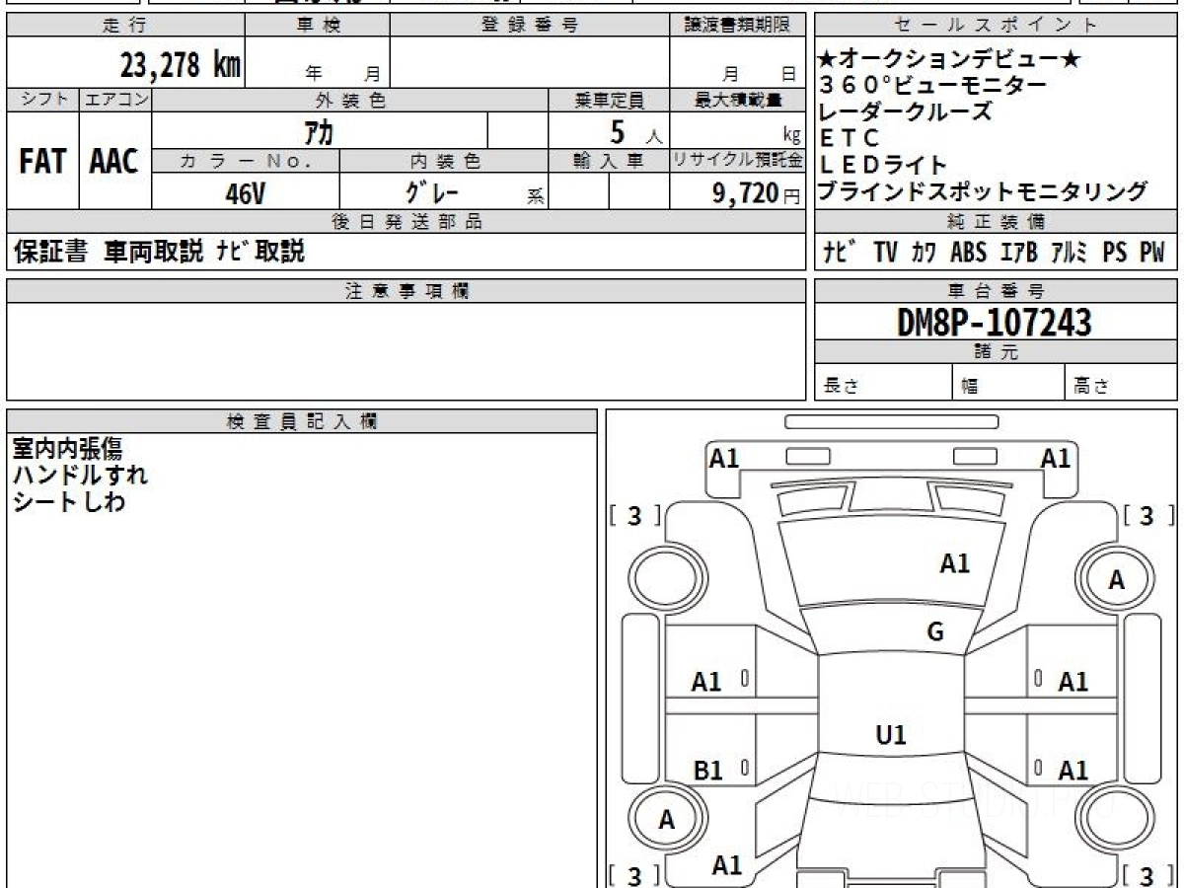Click the 外装色 header

click(350, 100)
